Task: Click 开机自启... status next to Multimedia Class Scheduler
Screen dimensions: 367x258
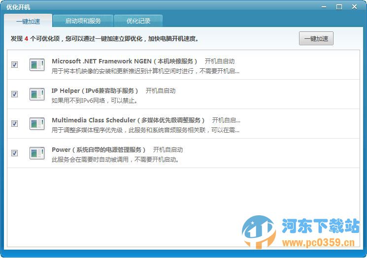Action: [x=226, y=120]
